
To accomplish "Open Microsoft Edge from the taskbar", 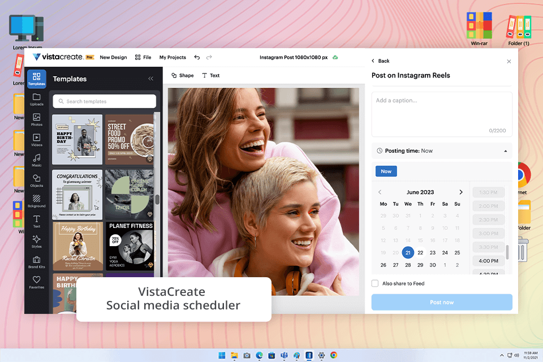I will coord(259,355).
